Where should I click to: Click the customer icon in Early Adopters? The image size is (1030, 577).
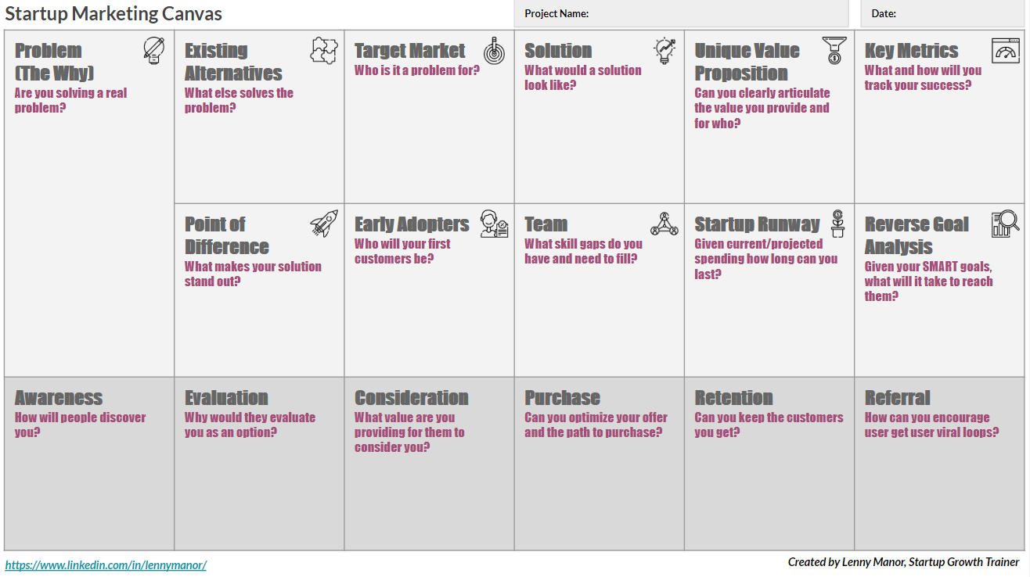coord(495,224)
